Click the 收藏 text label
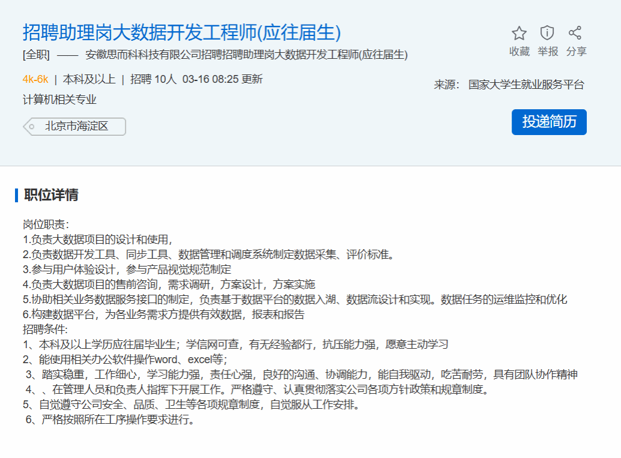This screenshot has width=621, height=458. click(x=519, y=52)
